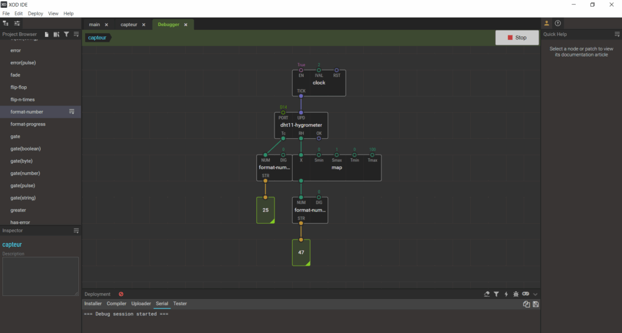This screenshot has height=333, width=622.
Task: Copy the serial log with copy icon
Action: pos(527,304)
